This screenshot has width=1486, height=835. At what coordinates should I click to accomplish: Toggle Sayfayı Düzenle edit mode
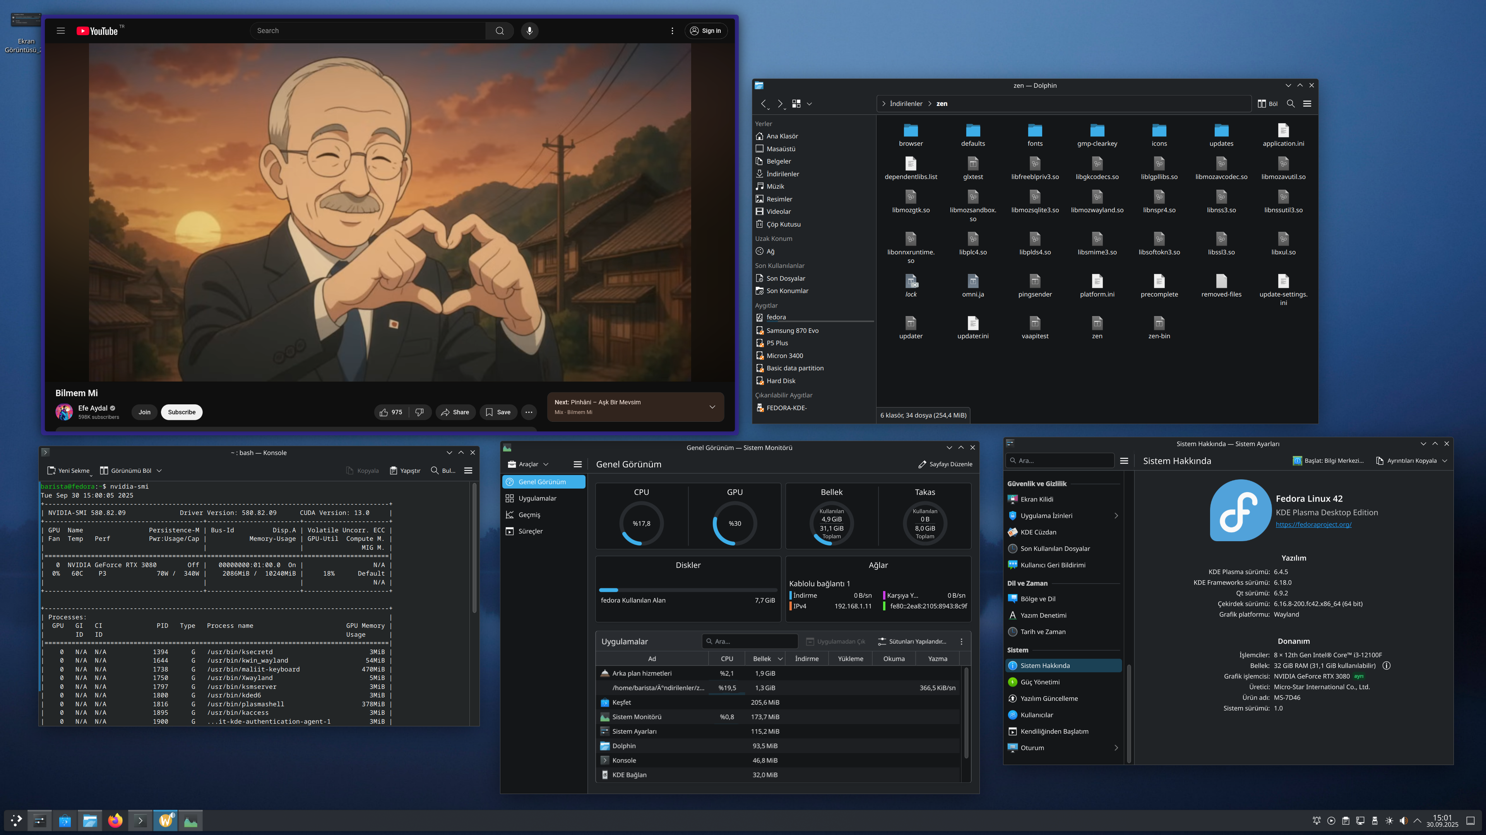point(945,464)
